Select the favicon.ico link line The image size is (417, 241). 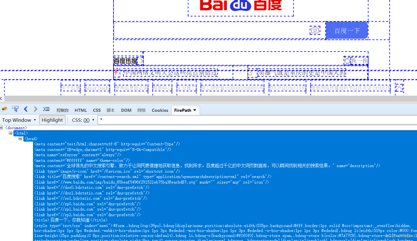pos(107,171)
